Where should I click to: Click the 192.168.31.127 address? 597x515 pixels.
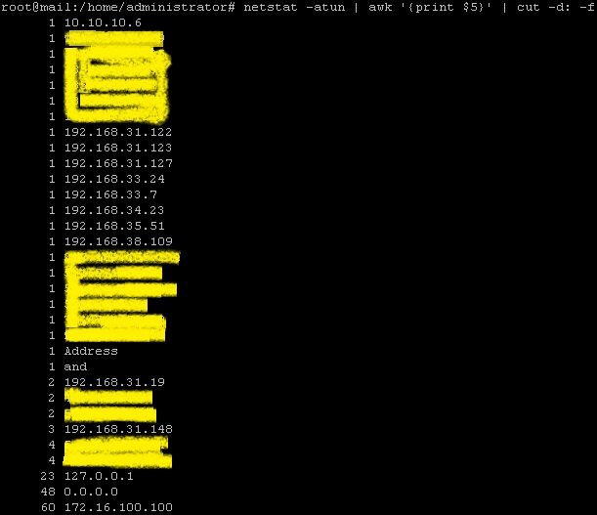point(118,163)
